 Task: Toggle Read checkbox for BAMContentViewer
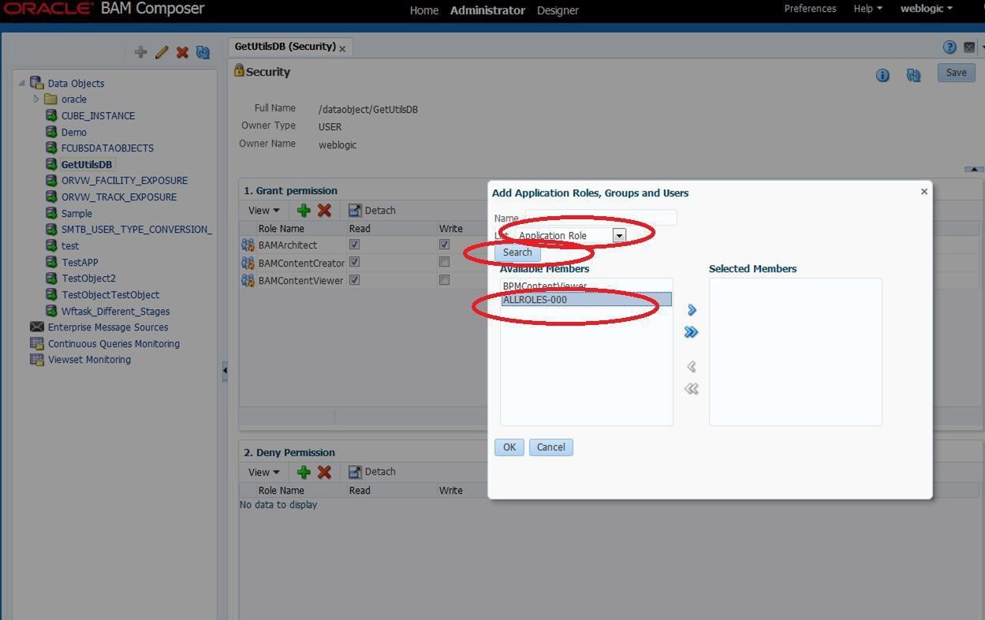click(x=354, y=279)
